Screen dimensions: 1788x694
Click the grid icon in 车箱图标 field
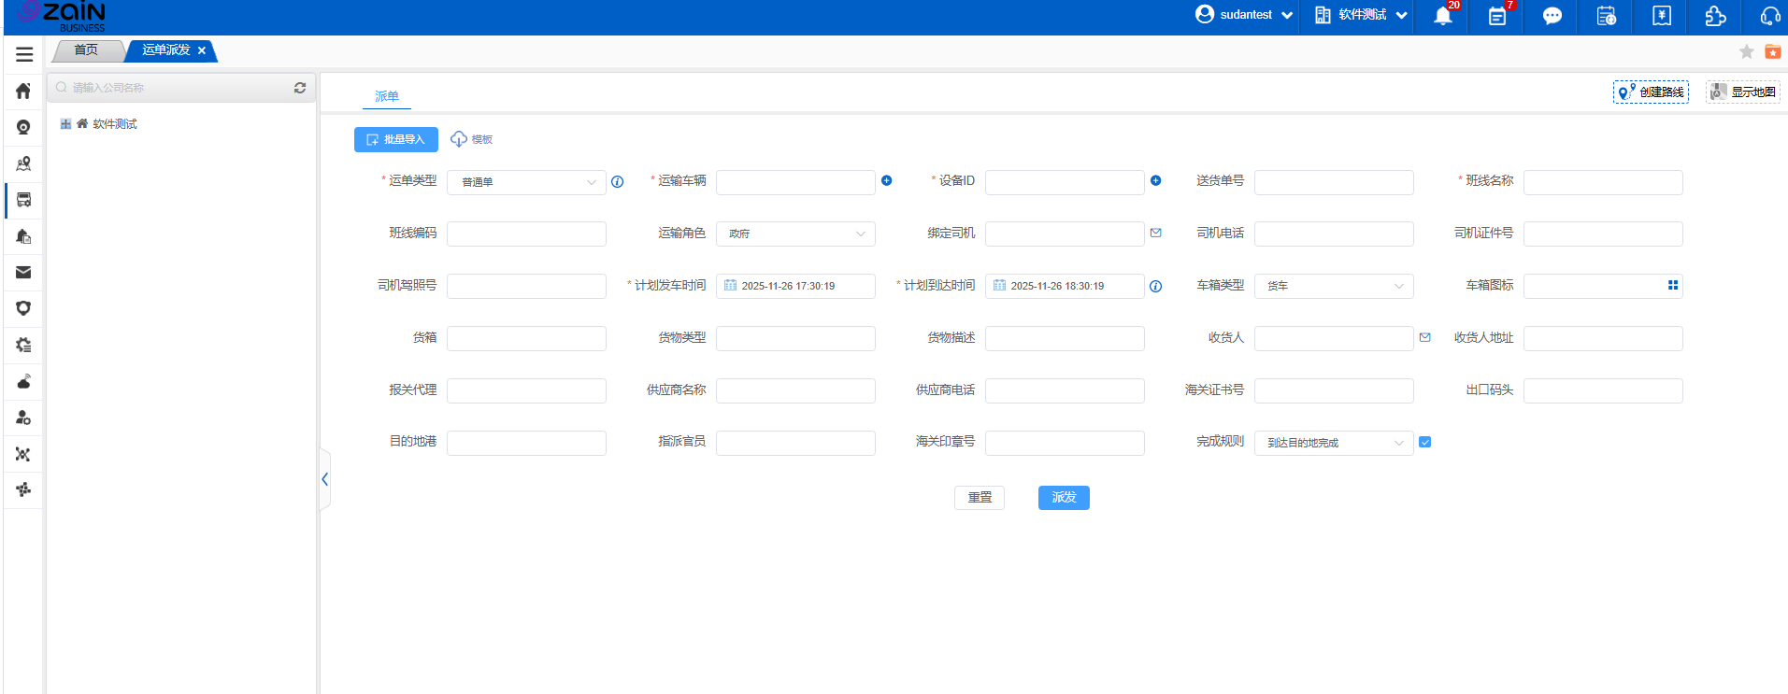[x=1672, y=286]
